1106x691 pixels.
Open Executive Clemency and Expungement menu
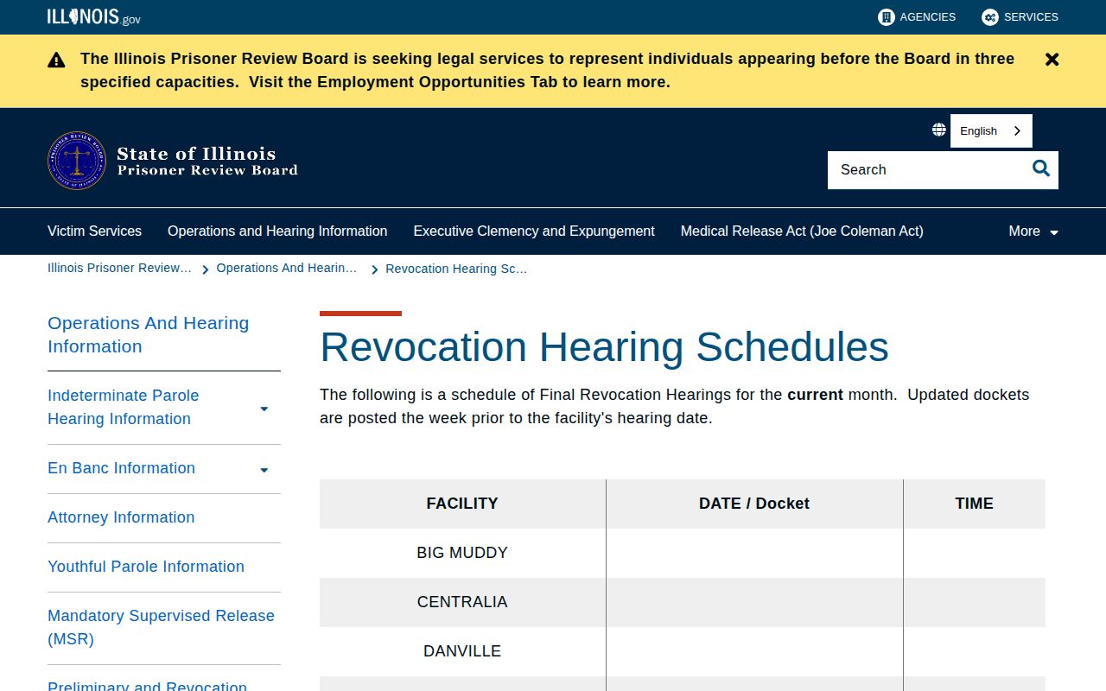point(534,231)
